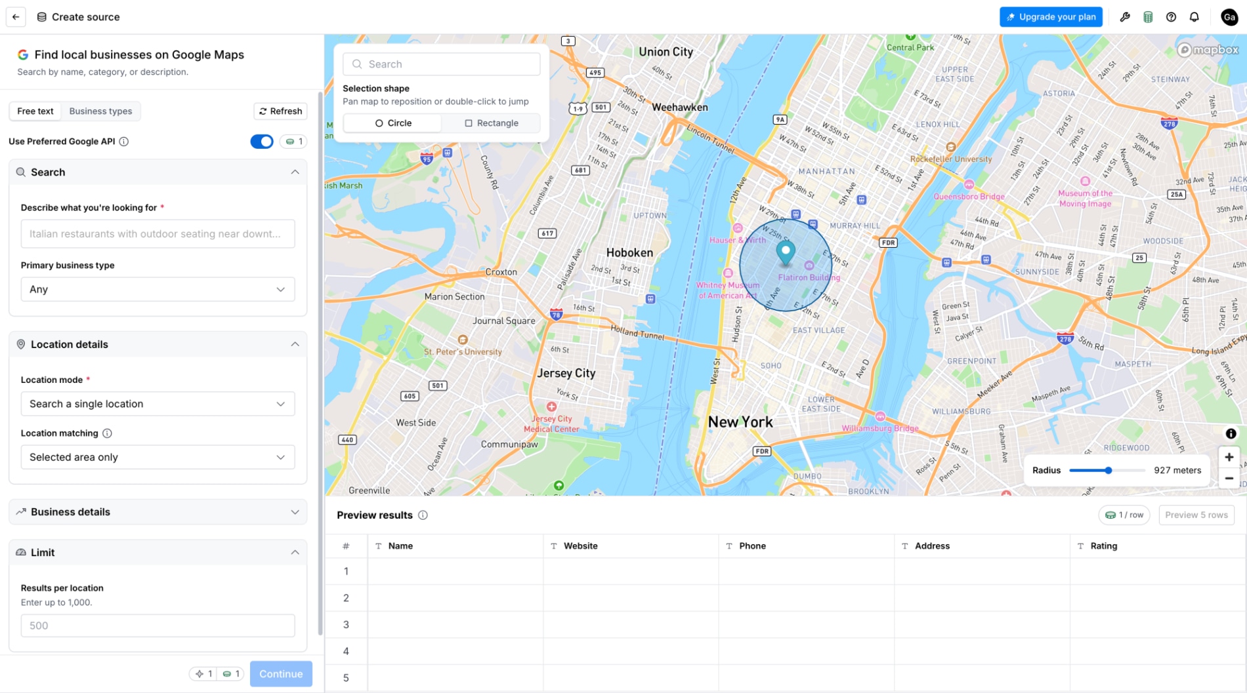Click the map location pin marker

pyautogui.click(x=786, y=252)
